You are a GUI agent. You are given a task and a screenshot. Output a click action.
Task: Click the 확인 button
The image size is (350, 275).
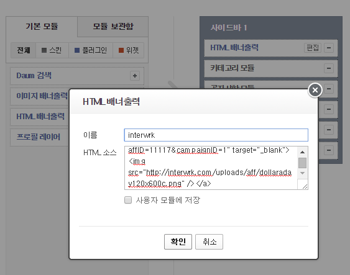pos(178,241)
